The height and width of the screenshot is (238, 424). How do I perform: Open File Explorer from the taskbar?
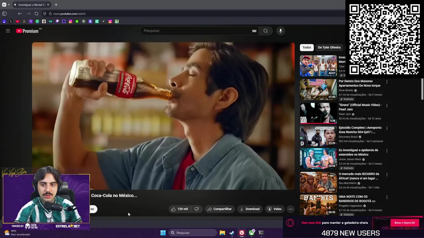click(222, 233)
